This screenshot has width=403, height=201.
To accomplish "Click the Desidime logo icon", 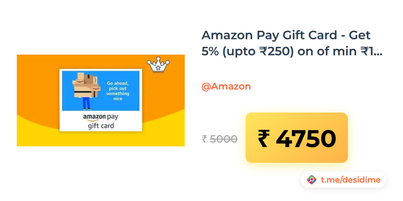I will [x=312, y=180].
